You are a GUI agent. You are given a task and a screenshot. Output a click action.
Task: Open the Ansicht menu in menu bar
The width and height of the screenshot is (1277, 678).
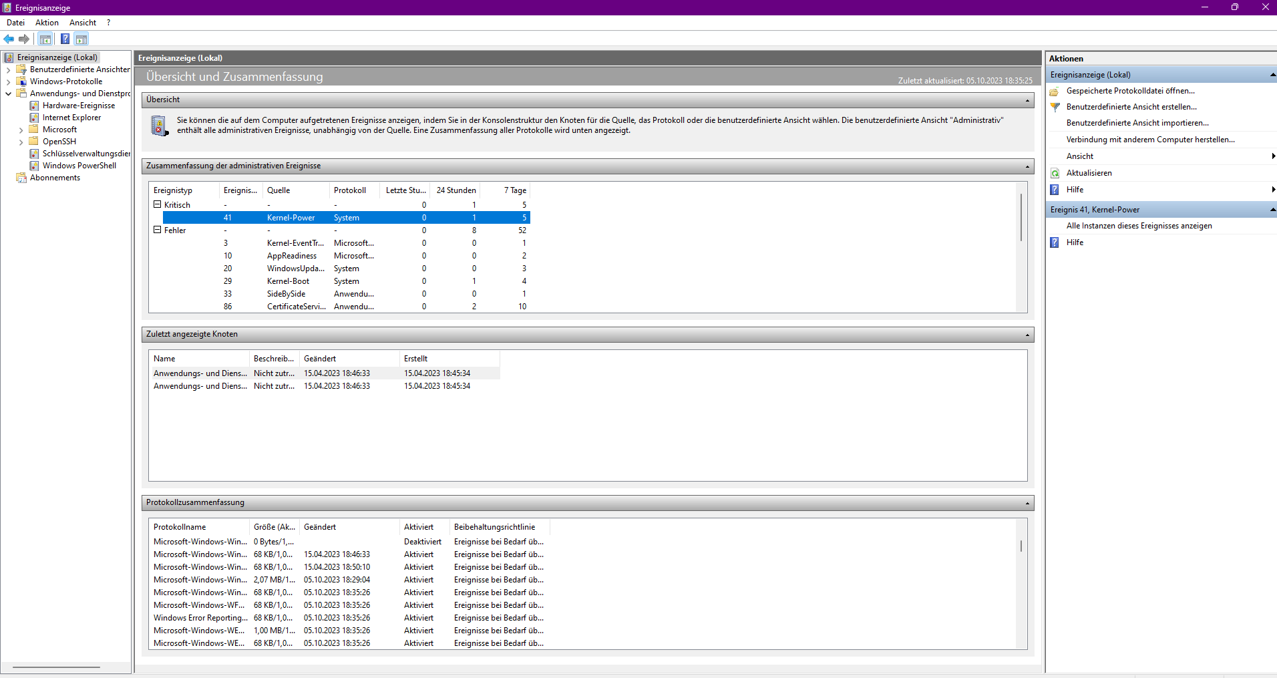pos(83,23)
